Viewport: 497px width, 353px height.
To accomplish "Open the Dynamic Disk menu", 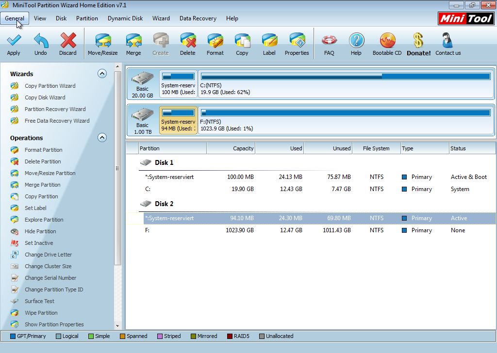I will 125,18.
